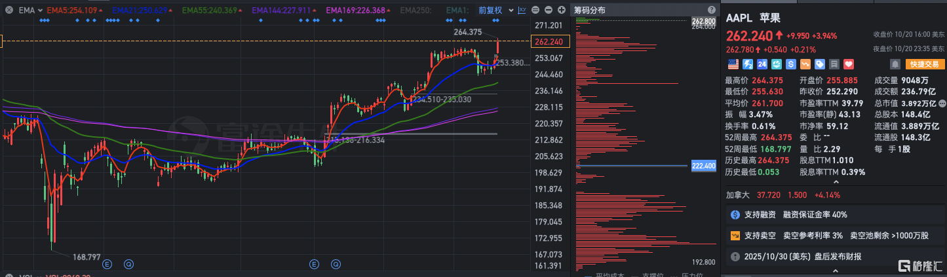Click the 222.400 price marker in 筹码分布

pos(704,166)
